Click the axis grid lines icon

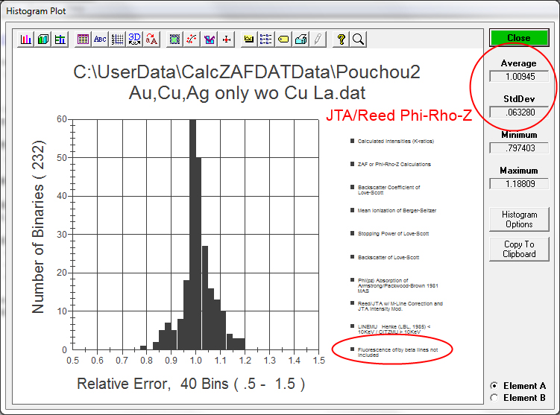pyautogui.click(x=117, y=39)
